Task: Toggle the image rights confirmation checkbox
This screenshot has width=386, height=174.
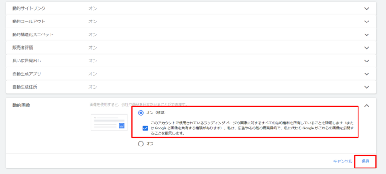Action: click(145, 128)
